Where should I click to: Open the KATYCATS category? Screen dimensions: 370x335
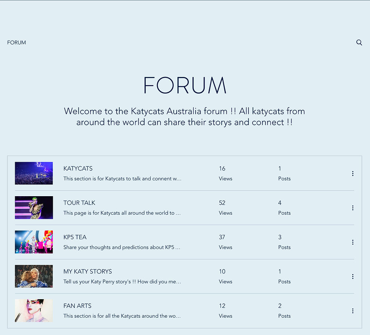78,169
